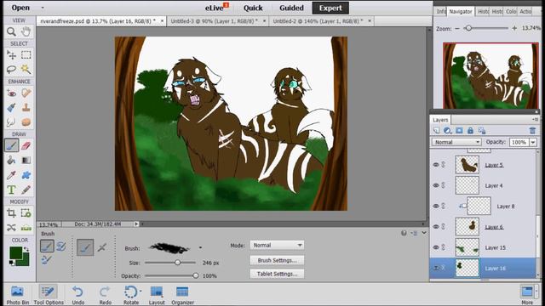Select the Rectangular Marquee tool
This screenshot has height=306, width=545.
26,54
